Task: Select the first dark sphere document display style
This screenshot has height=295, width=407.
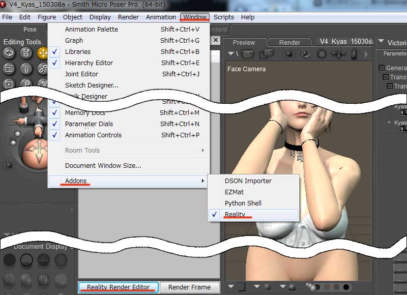Action: click(x=9, y=260)
